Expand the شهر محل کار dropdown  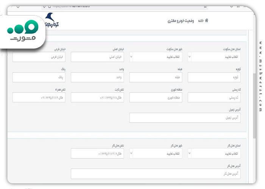point(156,153)
